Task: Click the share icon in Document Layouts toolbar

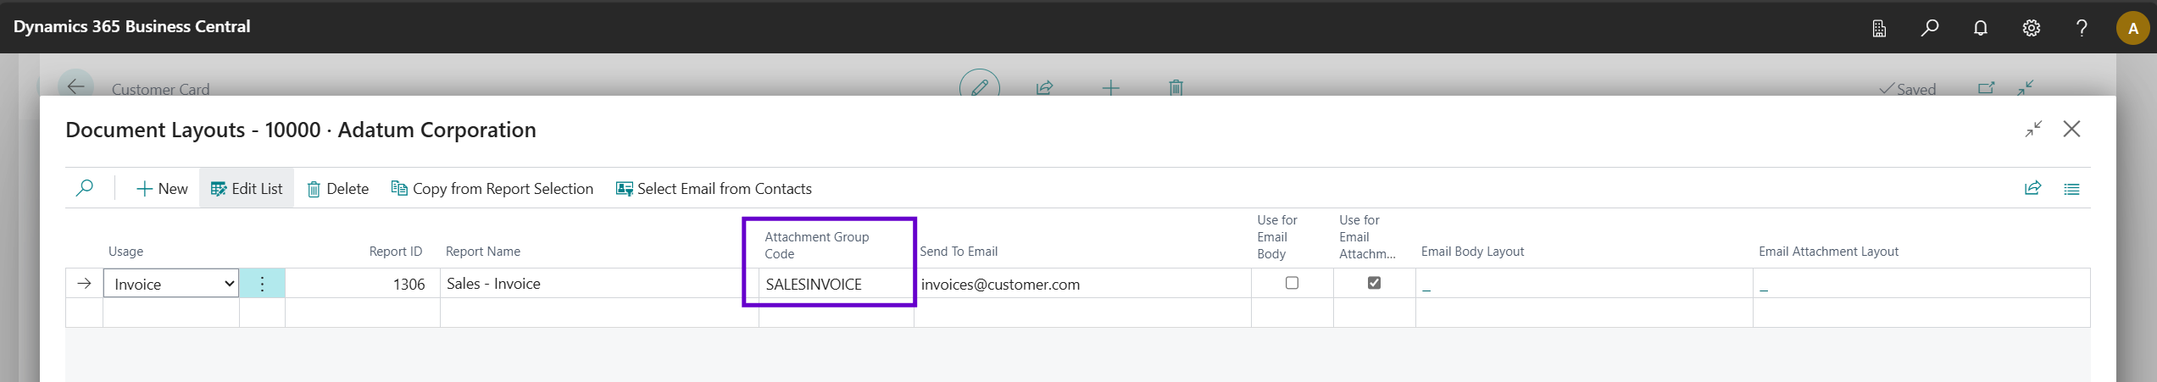Action: coord(2032,188)
